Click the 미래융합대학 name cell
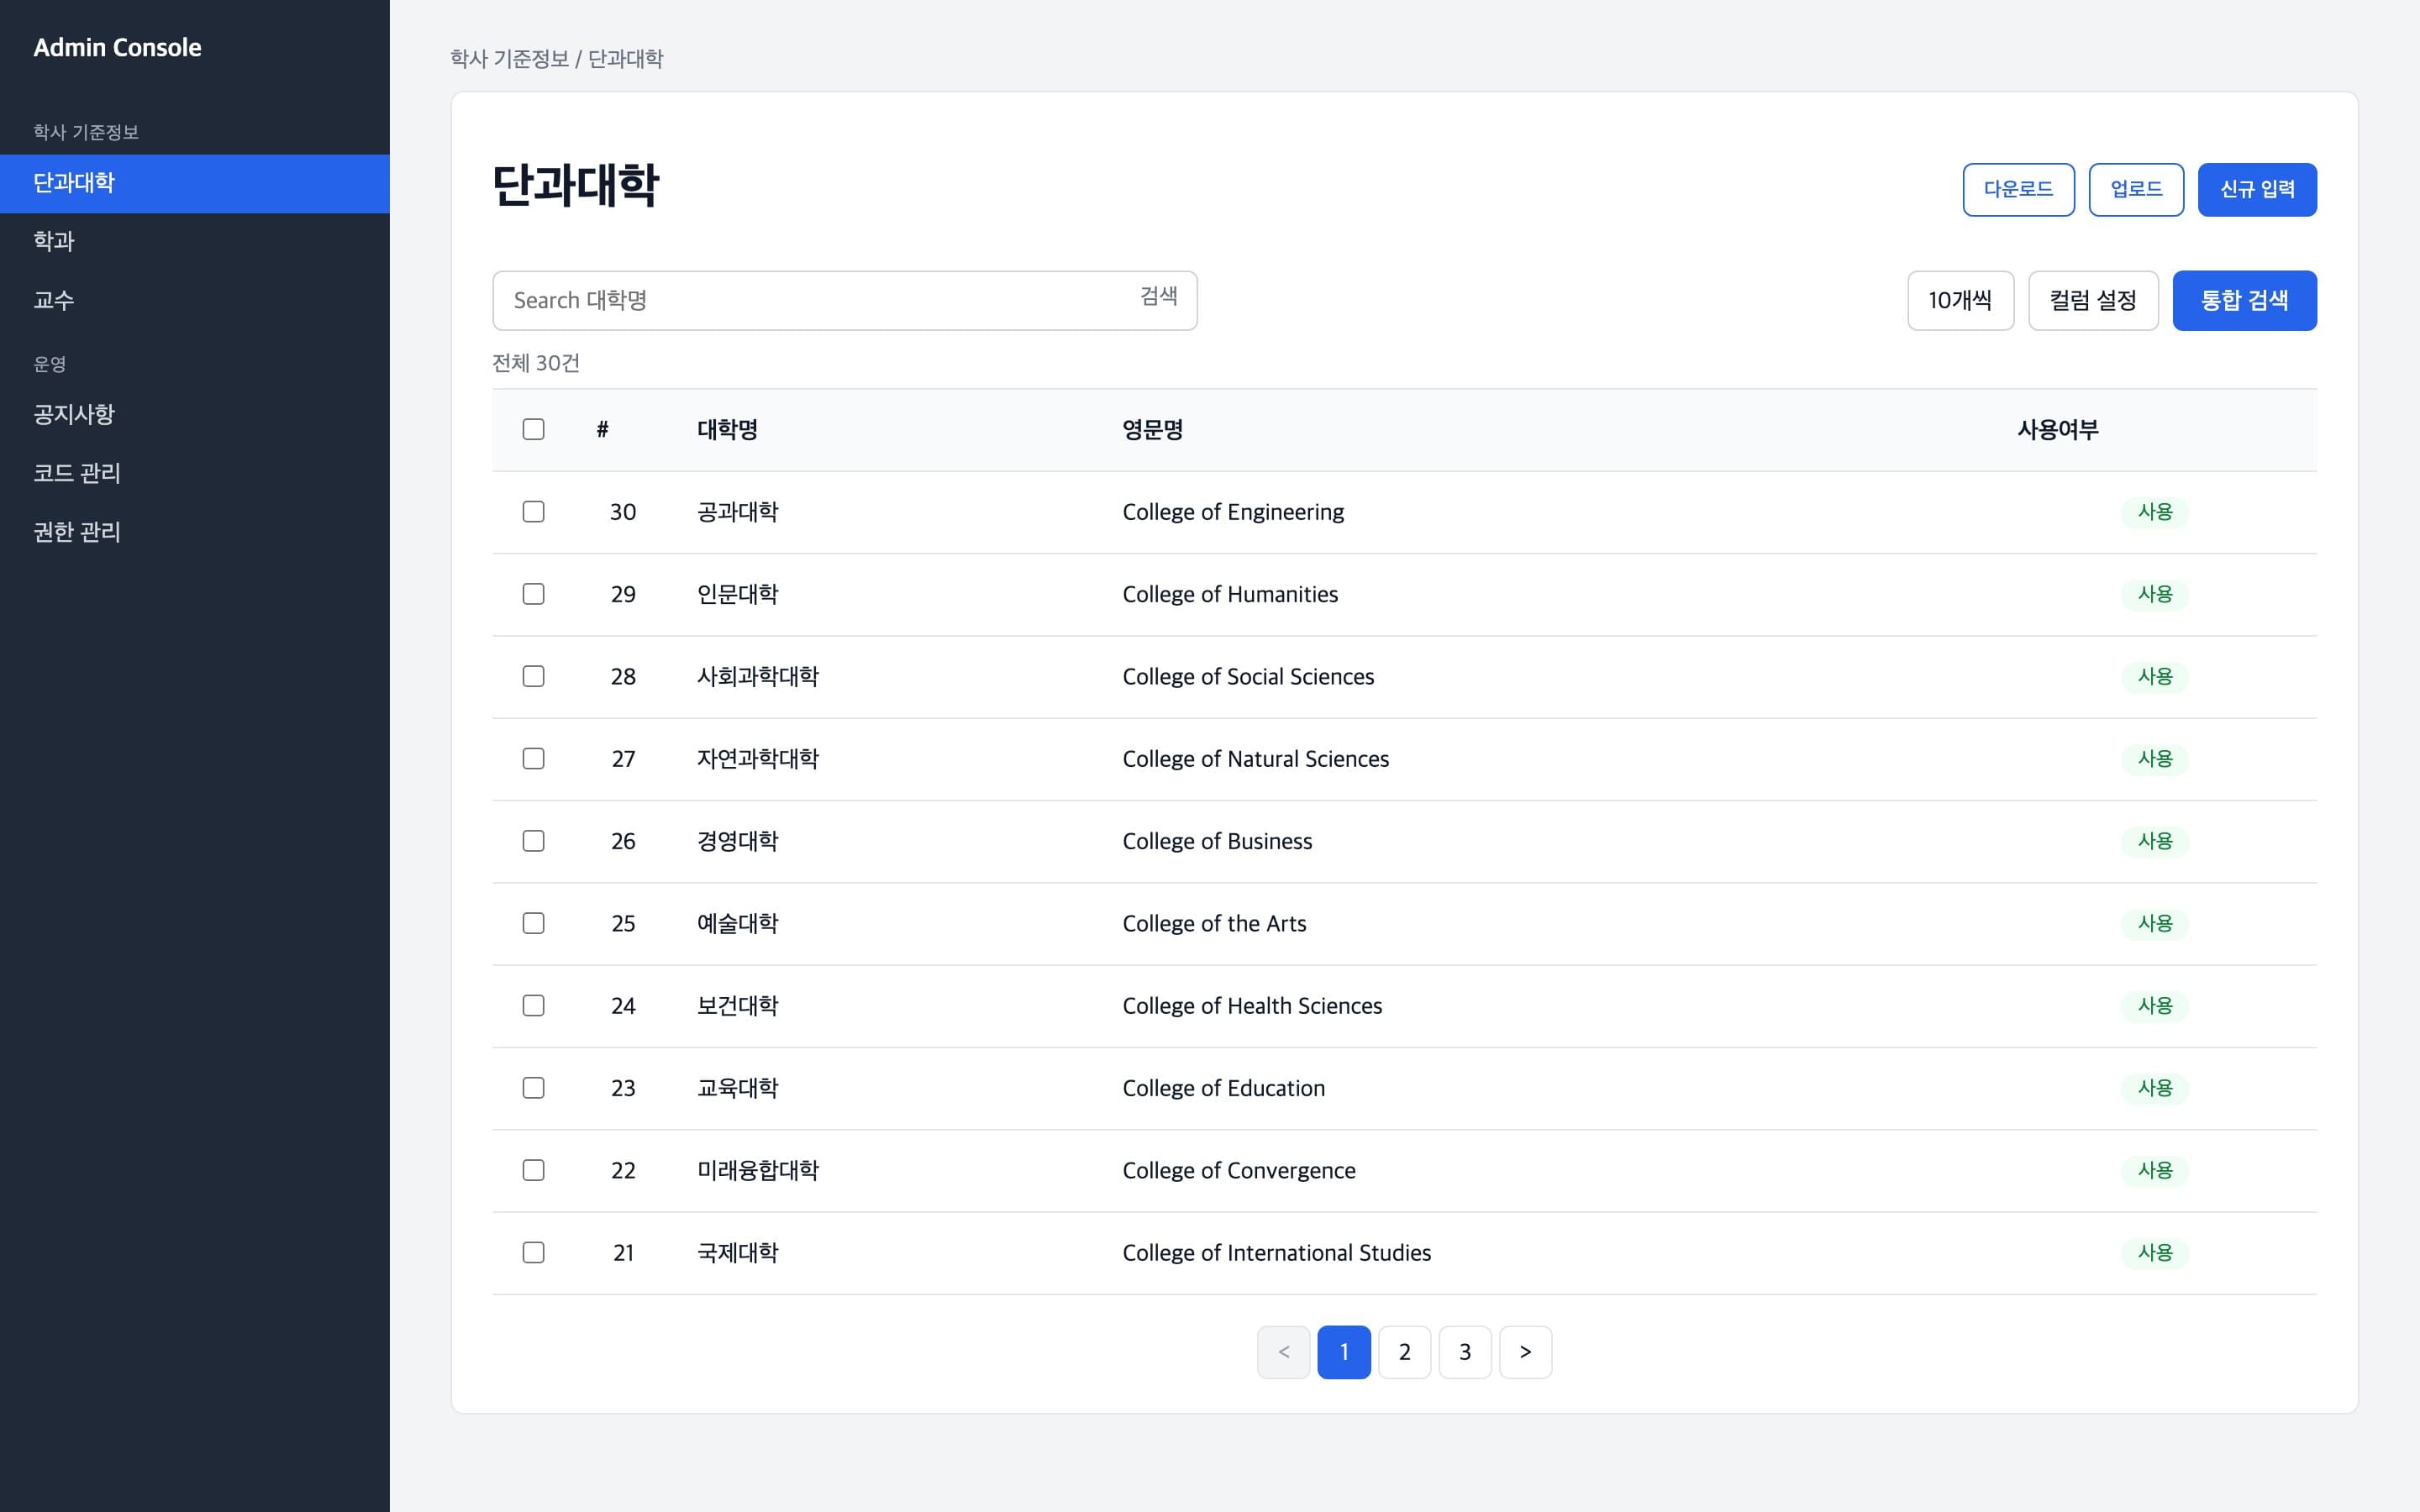The image size is (2420, 1512). coord(757,1170)
